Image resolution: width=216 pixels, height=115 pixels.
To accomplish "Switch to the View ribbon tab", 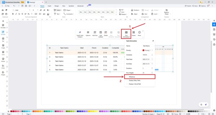I will click(x=64, y=6).
